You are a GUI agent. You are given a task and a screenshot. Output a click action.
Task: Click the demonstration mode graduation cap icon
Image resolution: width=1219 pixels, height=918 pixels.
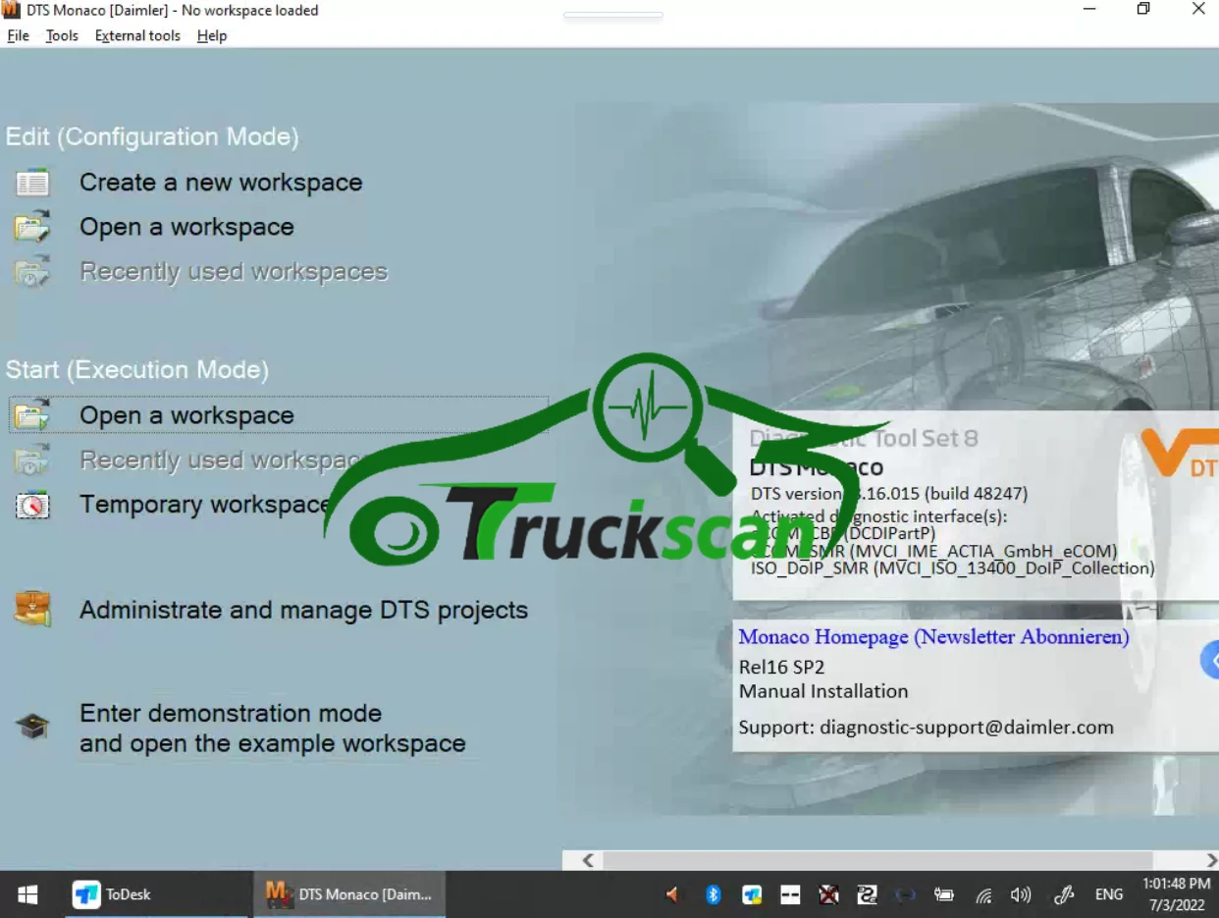pos(32,728)
